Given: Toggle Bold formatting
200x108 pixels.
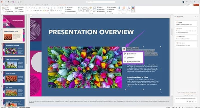Looking at the screenshot, I should click(x=27, y=10).
